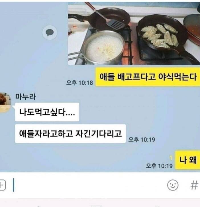Tap the pot of porridge in photo

[x=103, y=48]
